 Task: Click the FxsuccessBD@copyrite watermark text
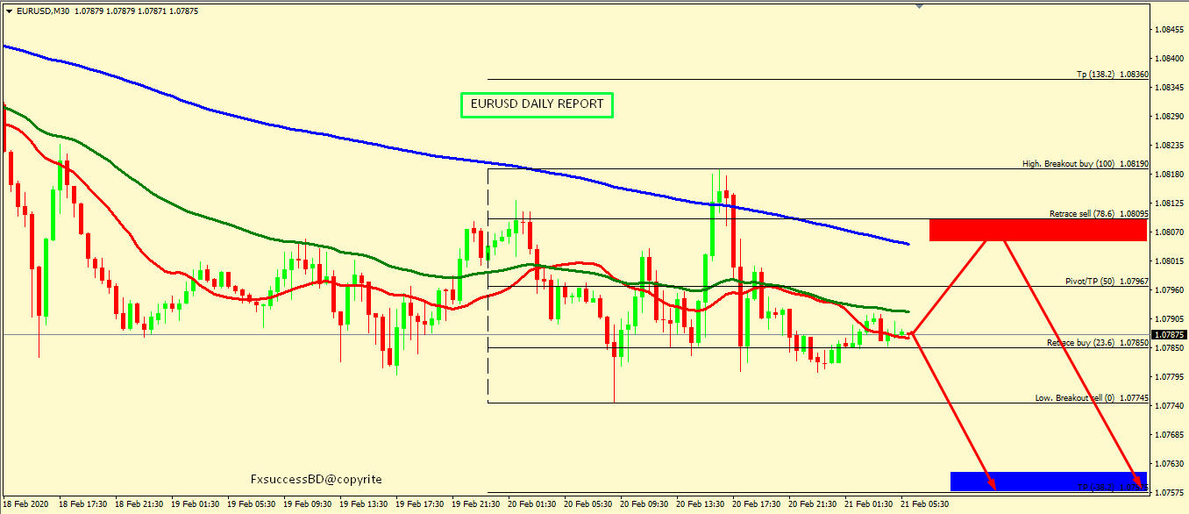(x=316, y=480)
